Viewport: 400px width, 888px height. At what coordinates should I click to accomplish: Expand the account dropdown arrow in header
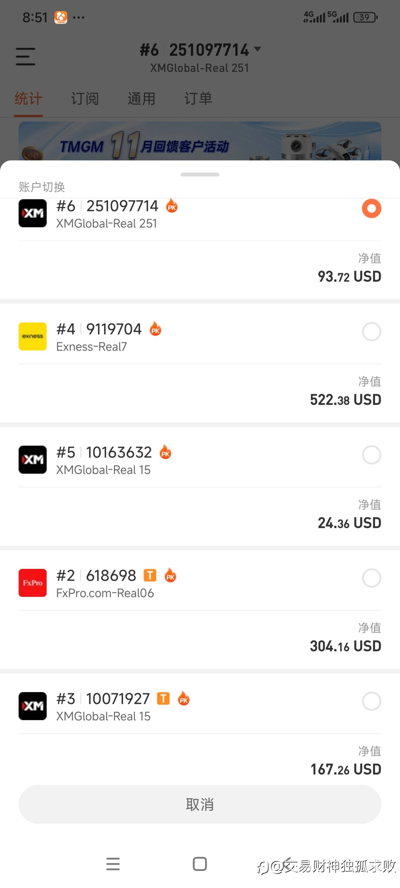pyautogui.click(x=257, y=49)
